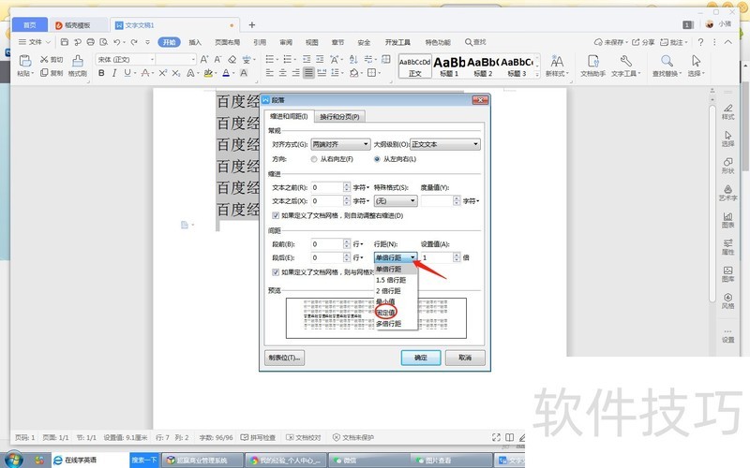The width and height of the screenshot is (750, 468).
Task: Open the 文字工具 text tools icon
Action: [x=623, y=65]
